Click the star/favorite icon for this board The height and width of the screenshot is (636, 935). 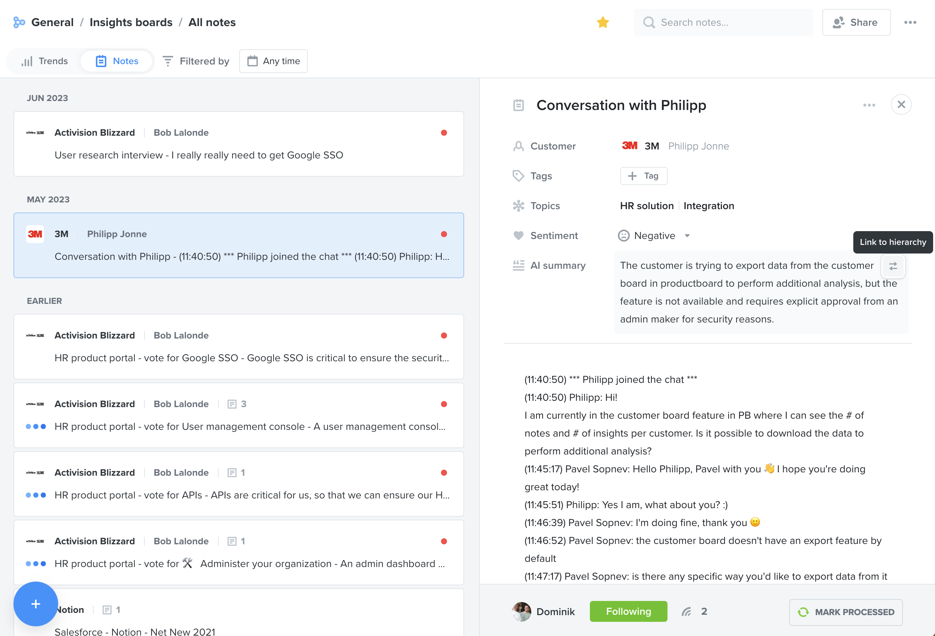pyautogui.click(x=603, y=21)
